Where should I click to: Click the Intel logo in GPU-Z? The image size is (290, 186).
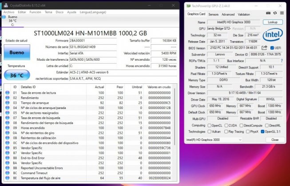tap(273, 35)
